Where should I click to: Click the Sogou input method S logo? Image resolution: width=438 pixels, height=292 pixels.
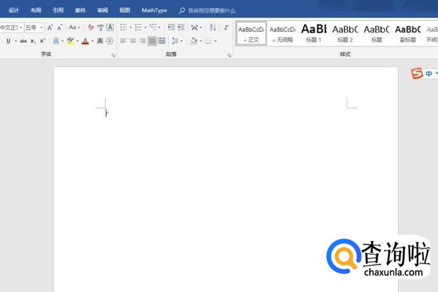click(417, 73)
